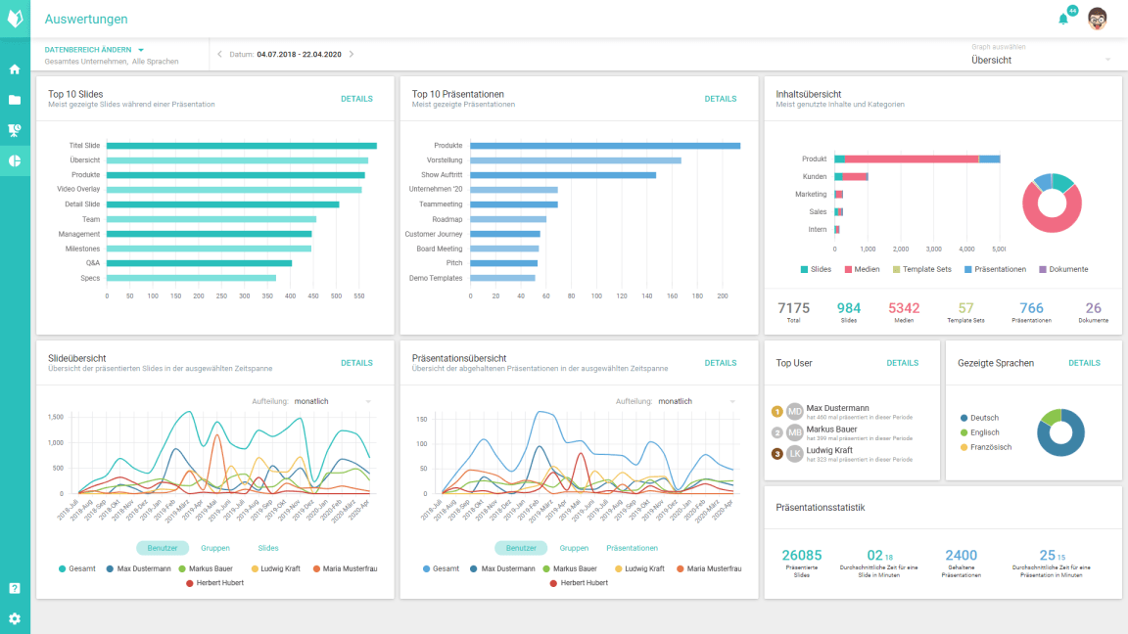This screenshot has height=634, width=1128.
Task: Click the Produkt bar in Inhaltsübersicht
Action: [x=917, y=158]
